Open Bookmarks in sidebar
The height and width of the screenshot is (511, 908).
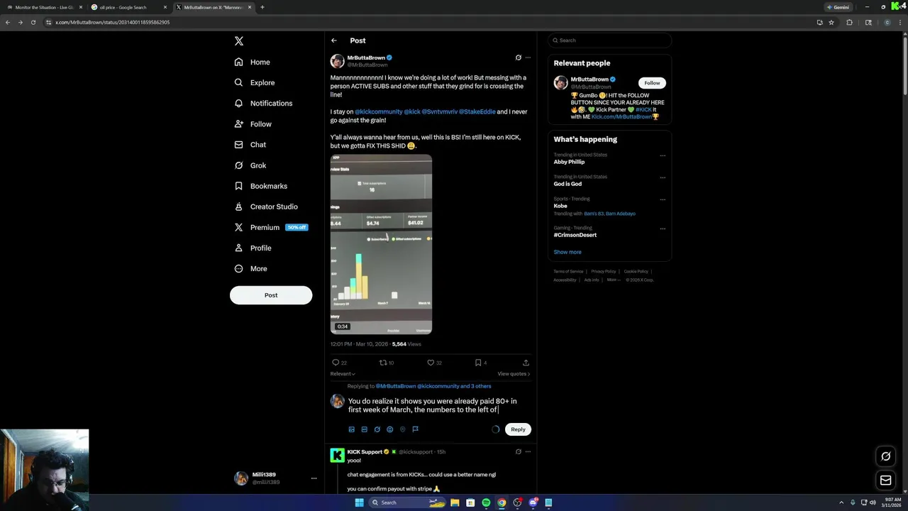(261, 186)
